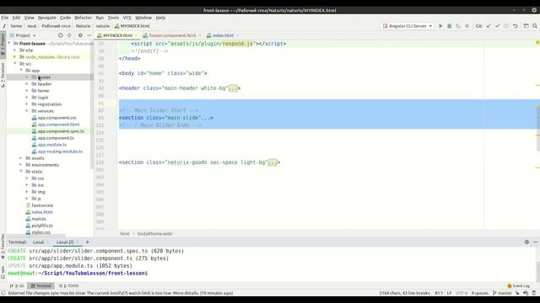Expand the folded header main-header code block
Screen dimensions: 540x303
click(233, 88)
